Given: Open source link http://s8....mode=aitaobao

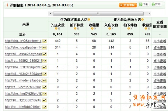Looking at the screenshot, I should (23, 81).
